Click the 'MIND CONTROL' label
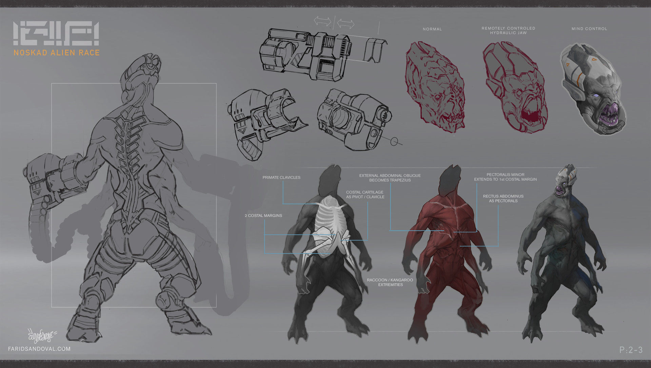 click(589, 29)
